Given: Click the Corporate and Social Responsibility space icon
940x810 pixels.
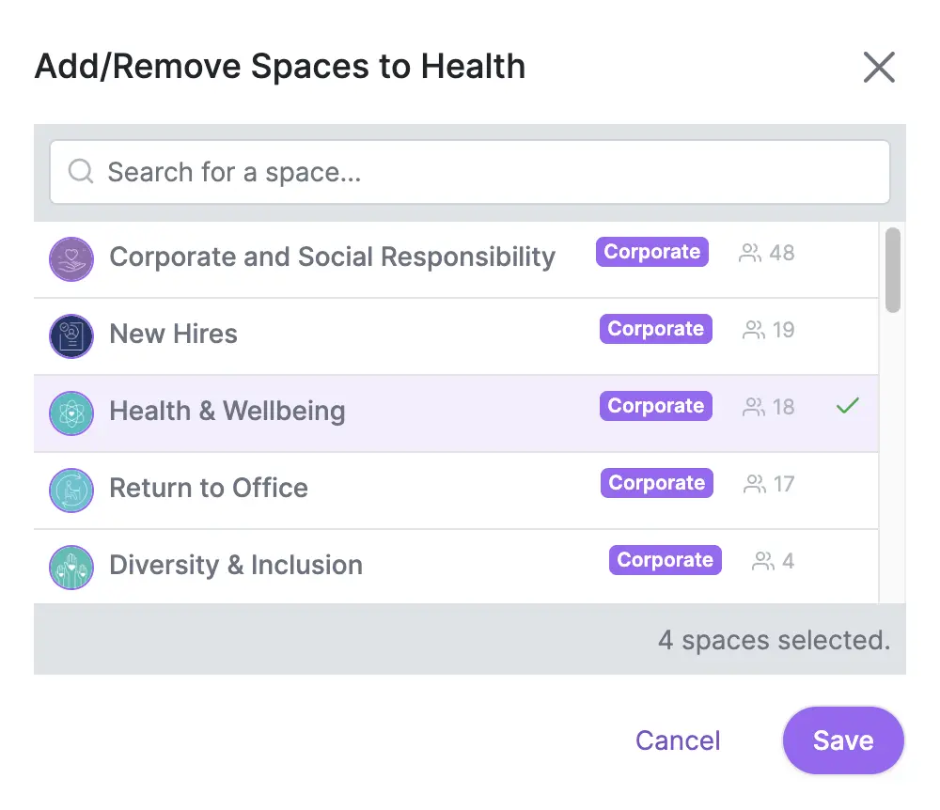Looking at the screenshot, I should (71, 258).
